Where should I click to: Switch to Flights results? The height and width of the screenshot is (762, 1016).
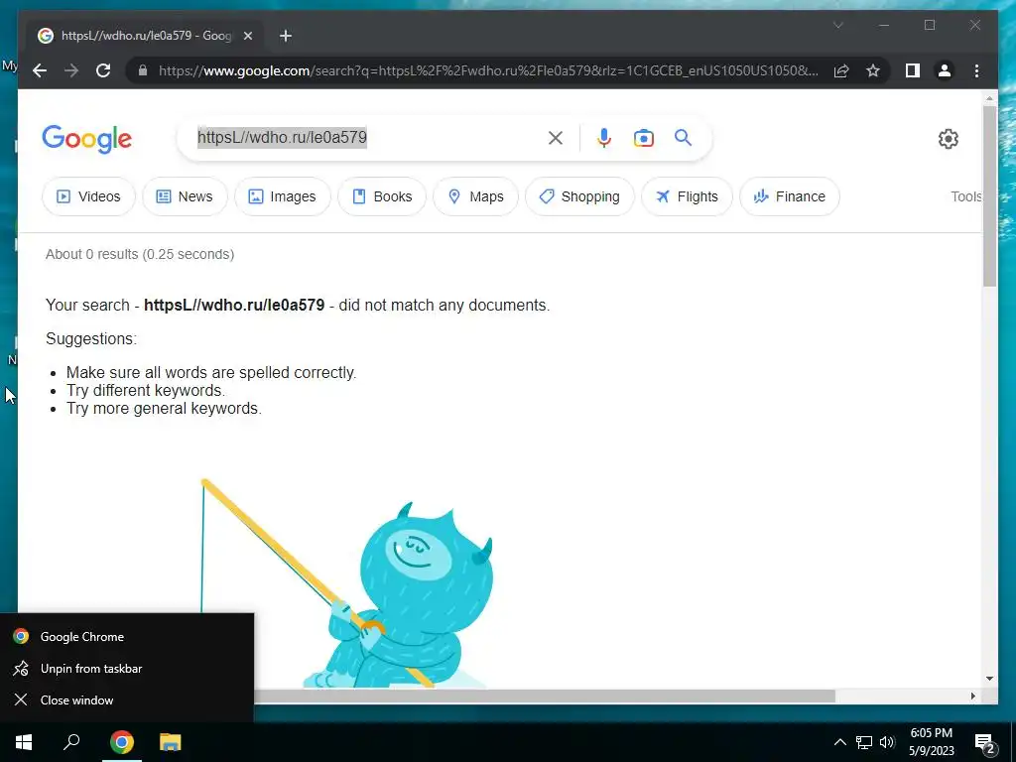(687, 196)
